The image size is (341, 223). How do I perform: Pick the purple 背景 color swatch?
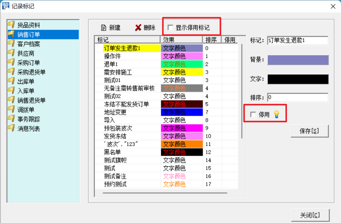pyautogui.click(x=298, y=60)
